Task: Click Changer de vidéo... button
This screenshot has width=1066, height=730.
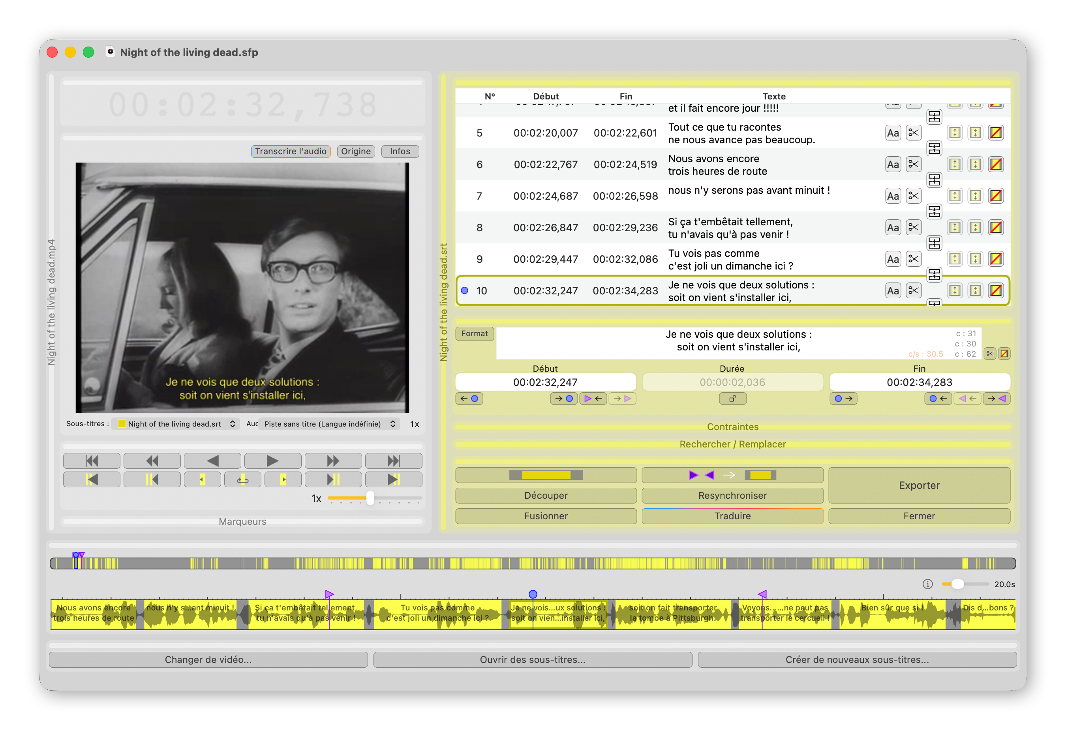Action: 208,659
